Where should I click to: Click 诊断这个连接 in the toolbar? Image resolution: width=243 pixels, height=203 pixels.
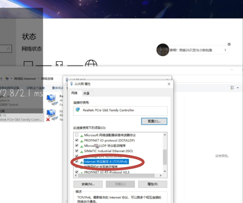(36, 88)
